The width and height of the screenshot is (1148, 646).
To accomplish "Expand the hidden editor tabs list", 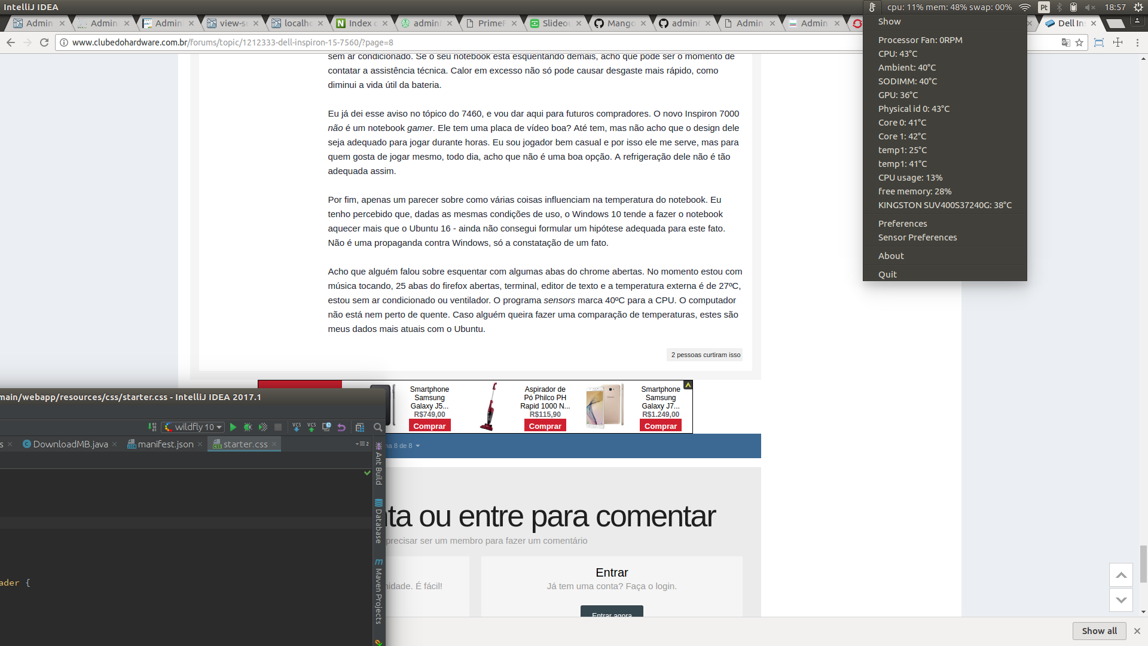I will coord(362,444).
